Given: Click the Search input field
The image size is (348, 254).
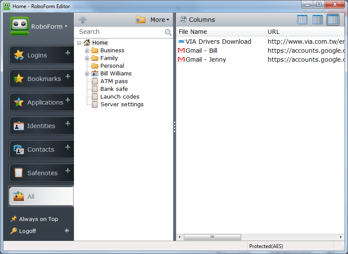Looking at the screenshot, I should click(x=121, y=32).
